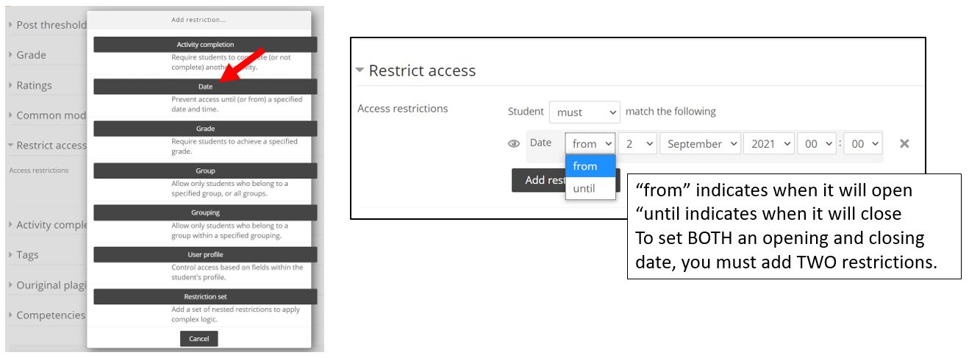
Task: Open the Student must/must not dropdown
Action: [x=584, y=112]
